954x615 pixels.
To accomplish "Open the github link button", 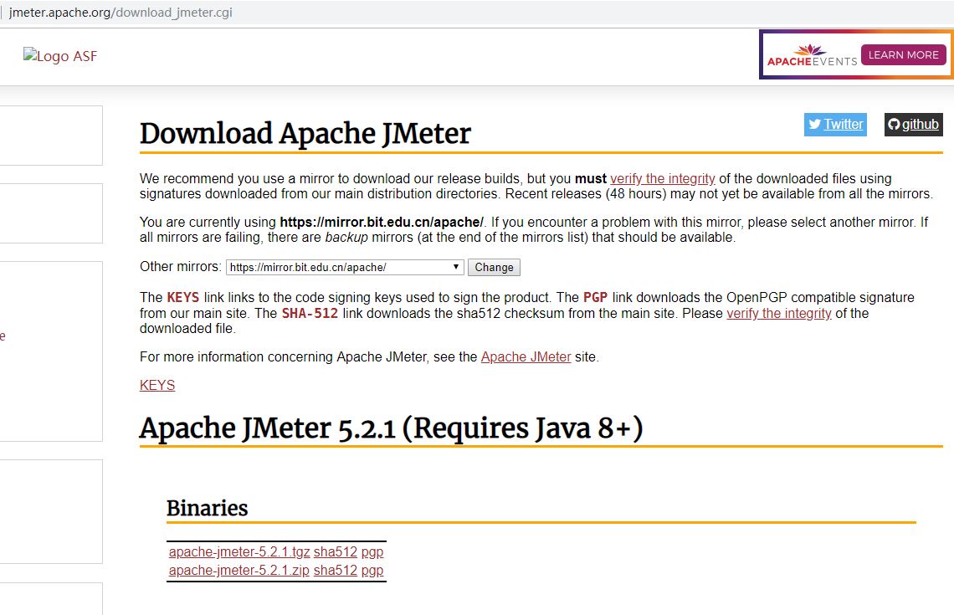I will tap(913, 124).
